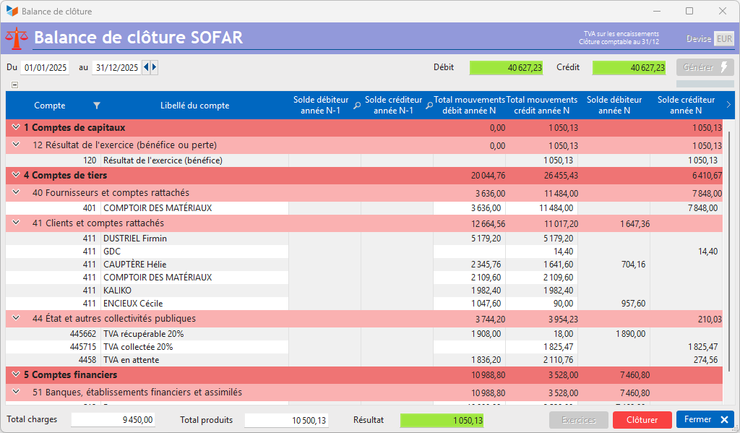The height and width of the screenshot is (433, 740).
Task: Collapse all rows with the minus box
Action: tap(14, 85)
